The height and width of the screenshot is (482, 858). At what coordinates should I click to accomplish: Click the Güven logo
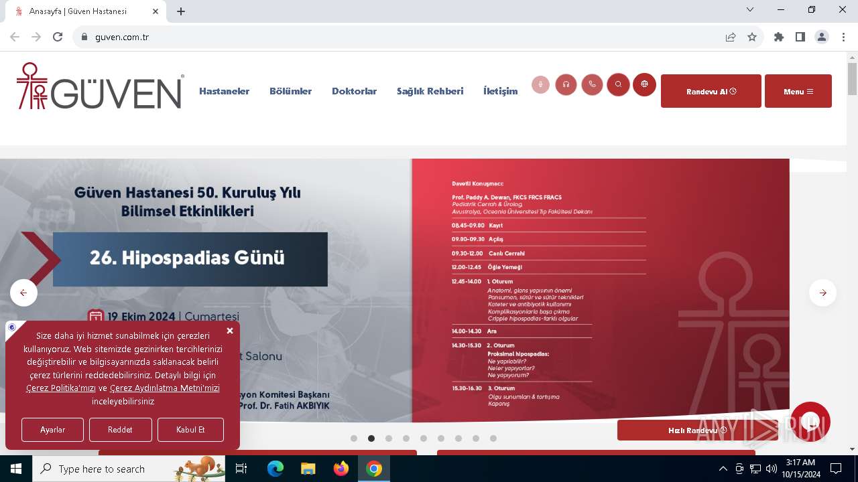click(x=101, y=86)
